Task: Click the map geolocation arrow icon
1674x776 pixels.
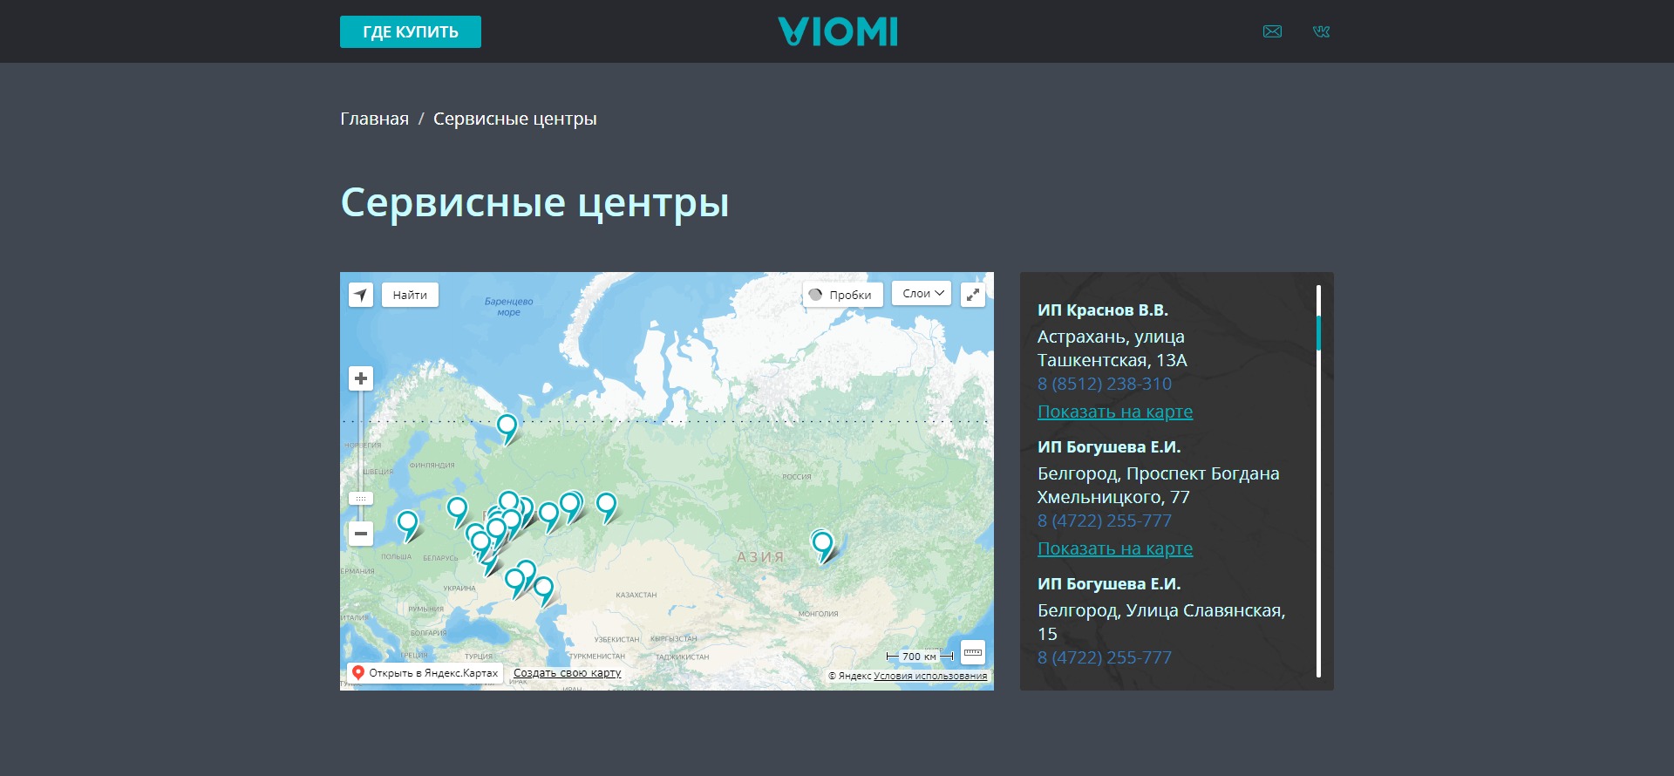Action: (x=361, y=295)
